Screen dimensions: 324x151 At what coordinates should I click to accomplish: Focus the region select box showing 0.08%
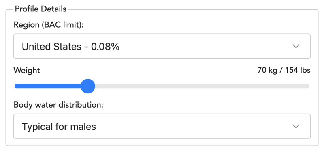pyautogui.click(x=162, y=46)
